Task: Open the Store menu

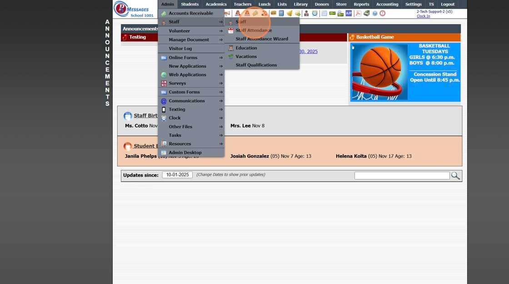Action: [341, 4]
